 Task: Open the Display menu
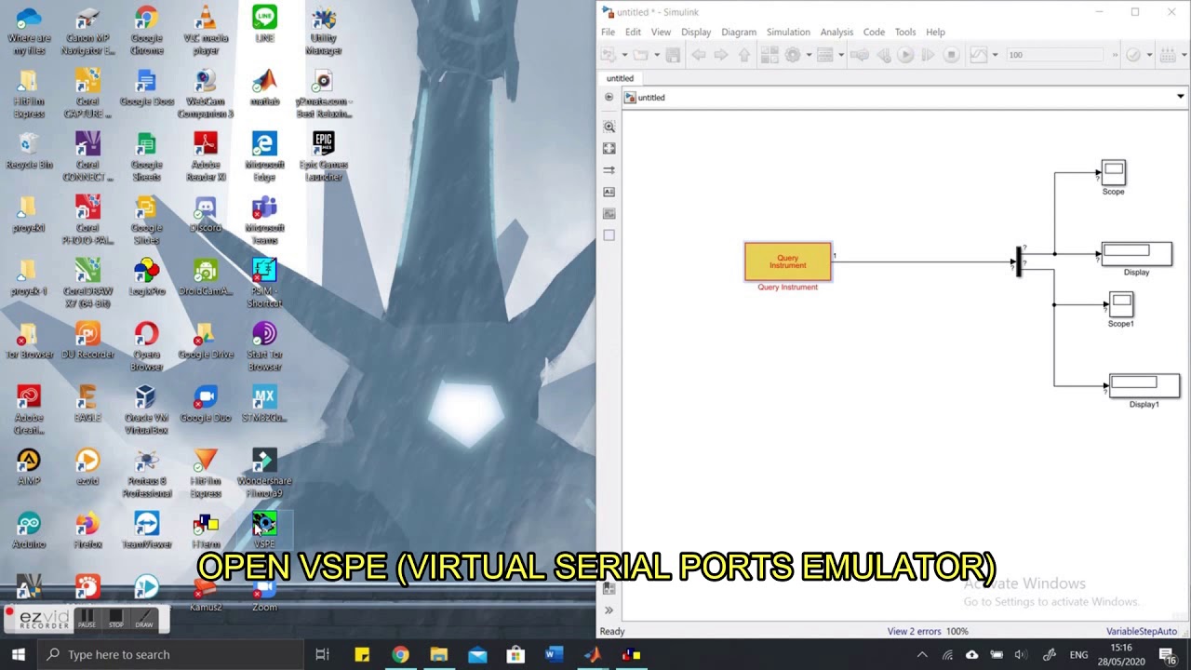point(696,32)
